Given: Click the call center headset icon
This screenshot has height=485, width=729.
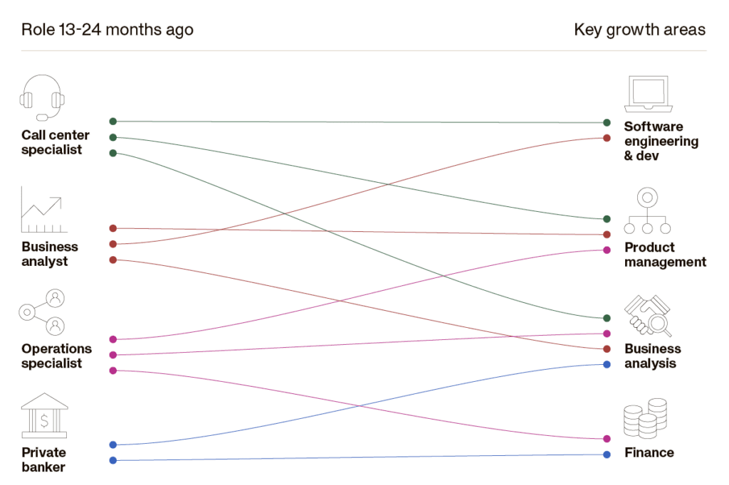Looking at the screenshot, I should 43,98.
